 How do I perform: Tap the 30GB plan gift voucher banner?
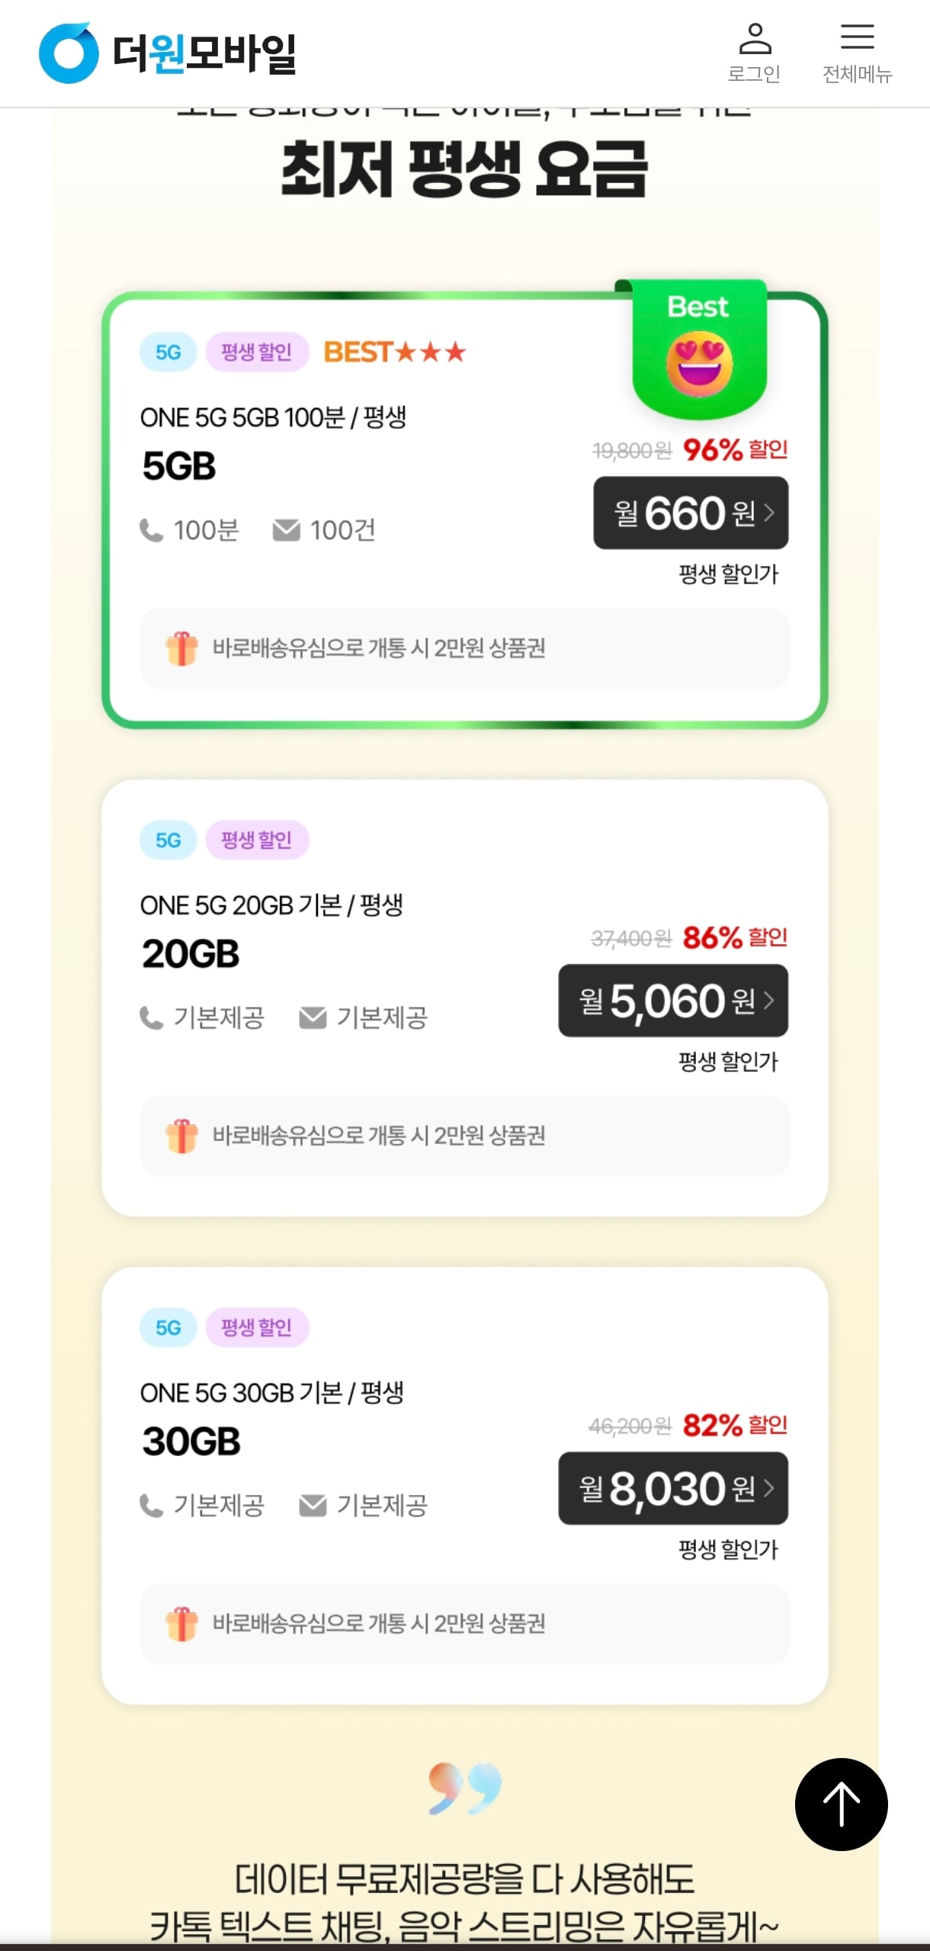[x=464, y=1624]
